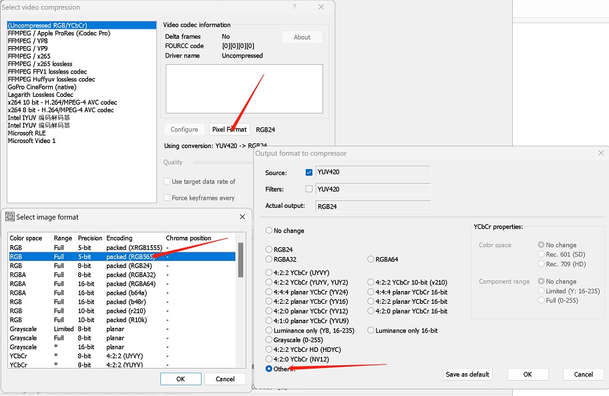Screen dimensions: 609x396
Task: Select FFMPEG / x265 lossless codec
Action: (40, 64)
